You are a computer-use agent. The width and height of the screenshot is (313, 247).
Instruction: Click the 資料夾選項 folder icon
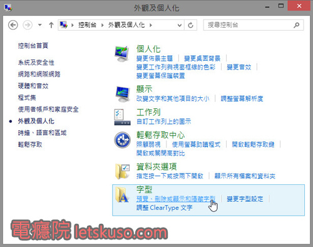pos(122,172)
